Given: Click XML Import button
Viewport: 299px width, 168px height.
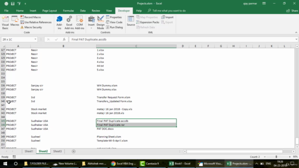Looking at the screenshot, I should click(x=167, y=17).
